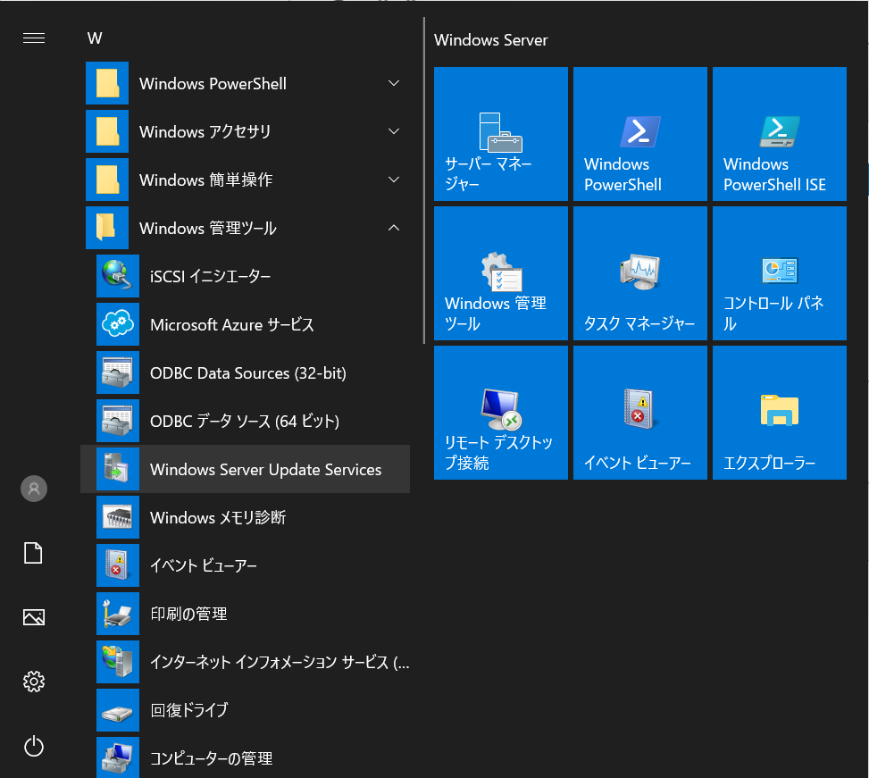Screen dimensions: 869x778
Task: Click the ODBC Data Sources (32-bit) icon
Action: point(118,372)
